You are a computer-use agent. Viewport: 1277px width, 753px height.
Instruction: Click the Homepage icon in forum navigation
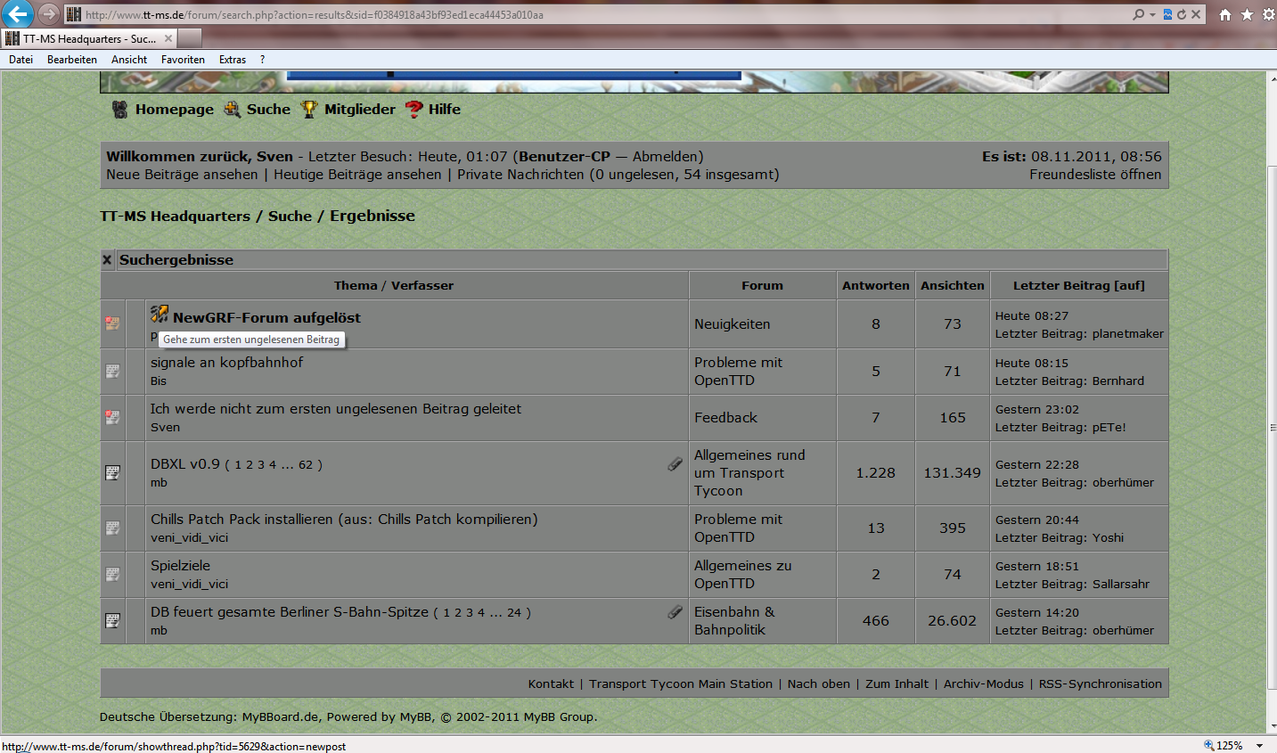(x=119, y=110)
